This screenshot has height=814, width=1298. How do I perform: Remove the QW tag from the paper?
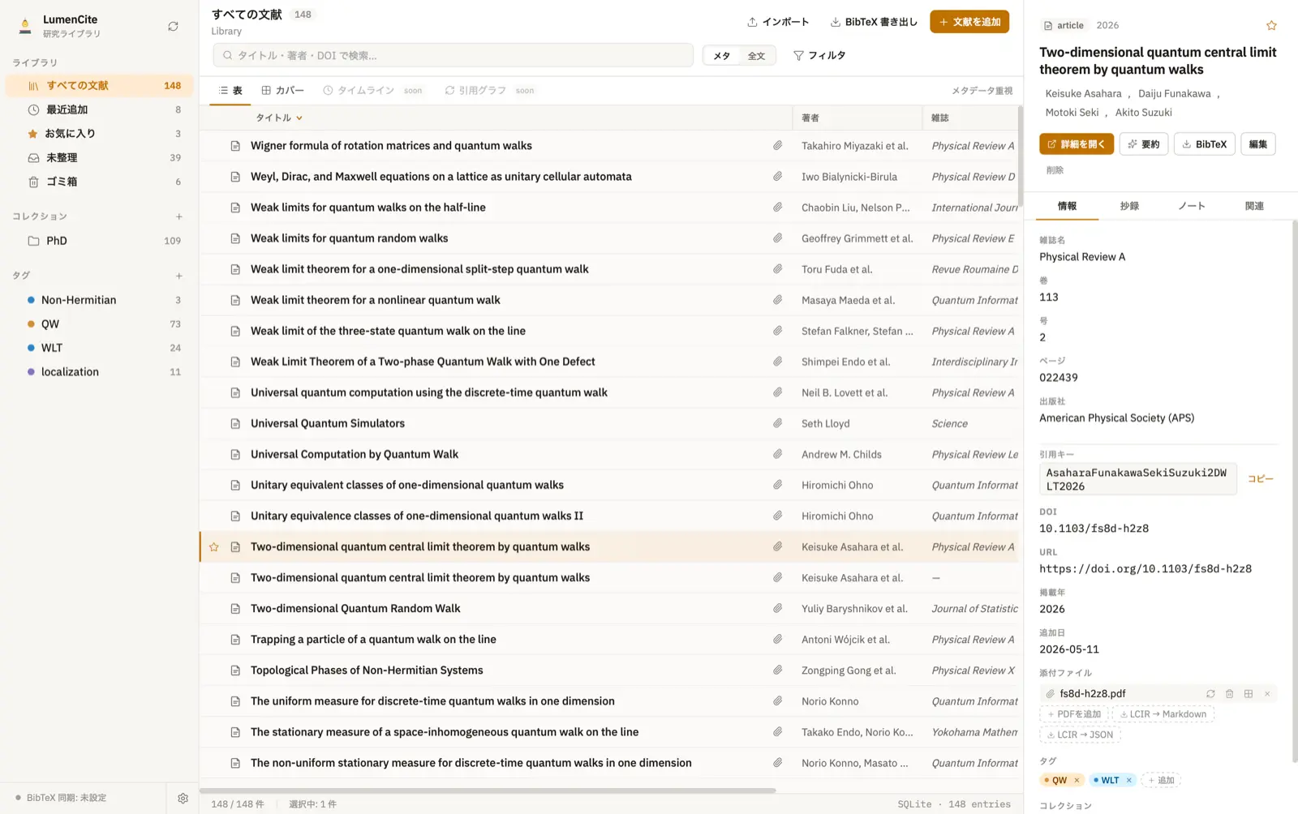coord(1077,781)
